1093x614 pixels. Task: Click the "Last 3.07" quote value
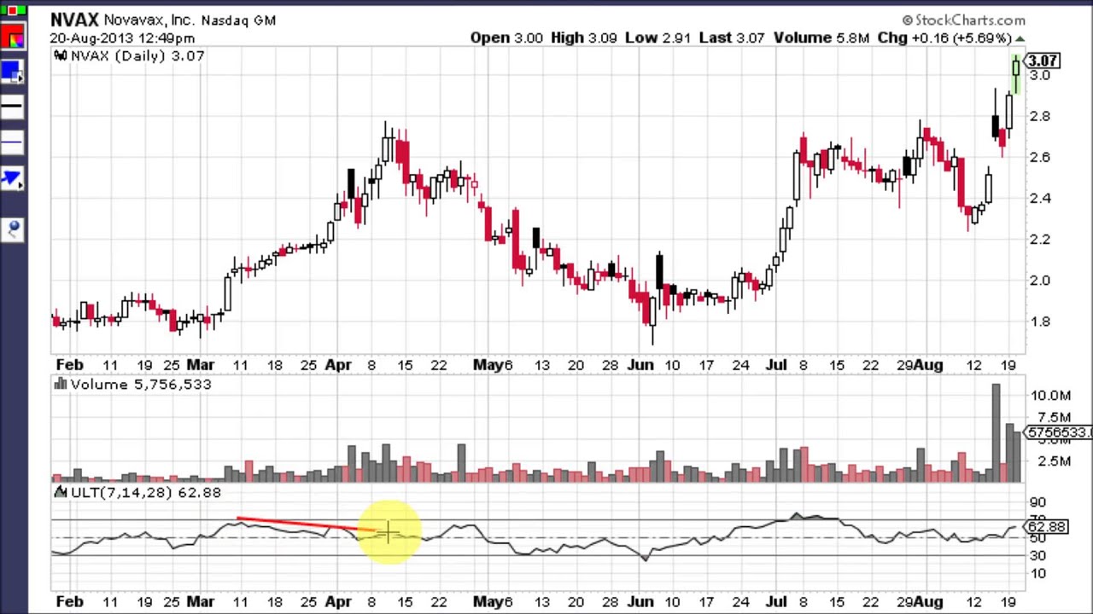point(731,38)
